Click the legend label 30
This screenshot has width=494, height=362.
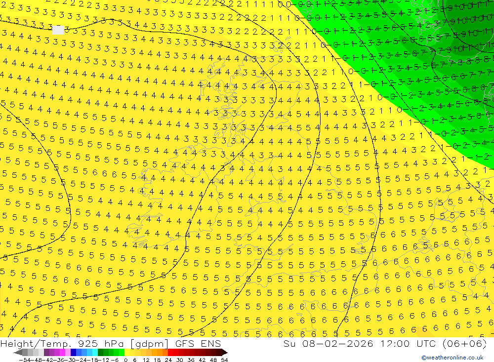[179, 360]
